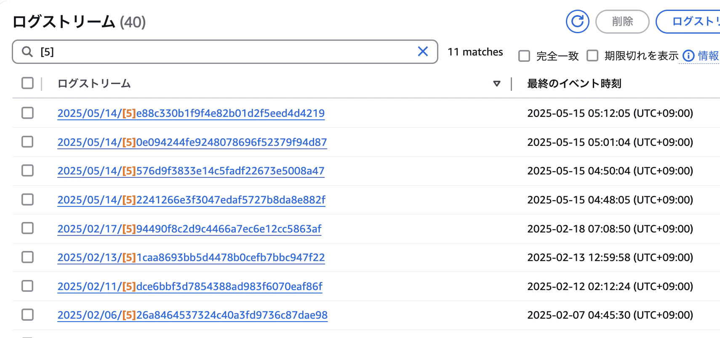Clear the search filter text
The width and height of the screenshot is (720, 338).
pyautogui.click(x=423, y=51)
